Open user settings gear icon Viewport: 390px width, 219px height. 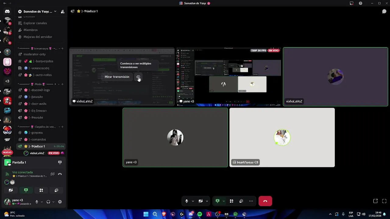click(60, 202)
